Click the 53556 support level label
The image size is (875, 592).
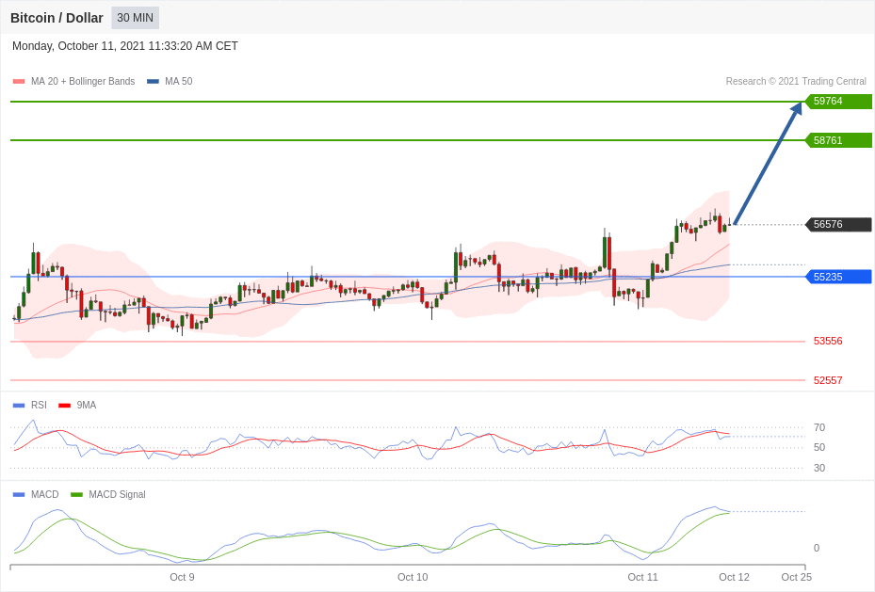[x=828, y=341]
